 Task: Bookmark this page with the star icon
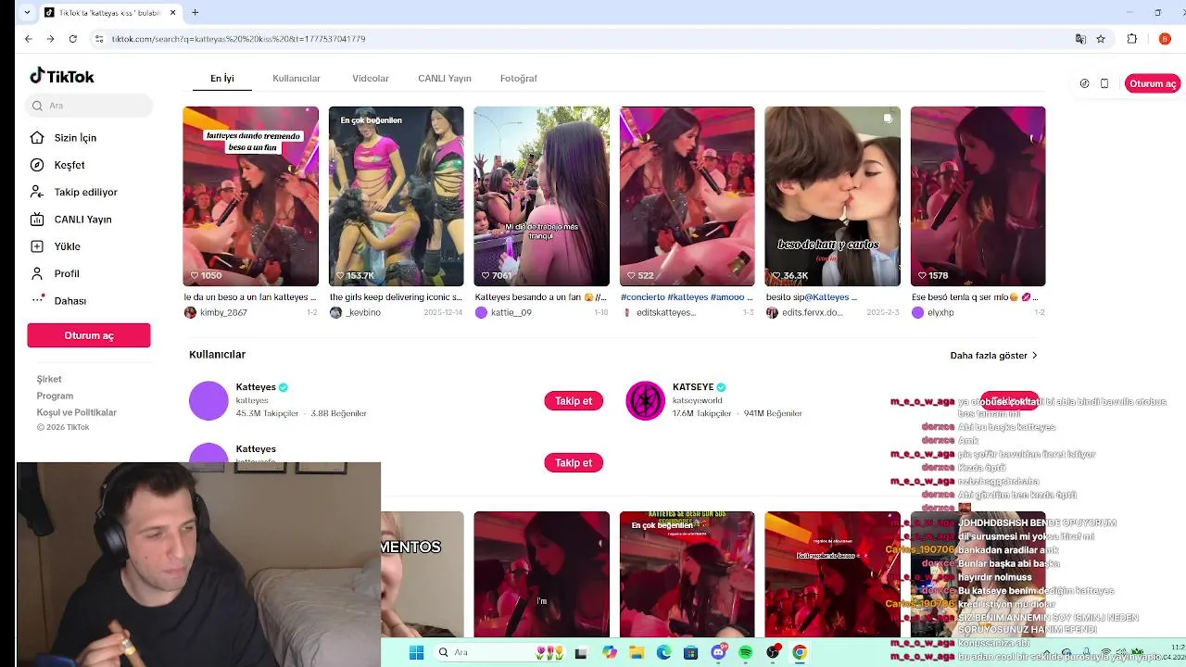(1101, 39)
